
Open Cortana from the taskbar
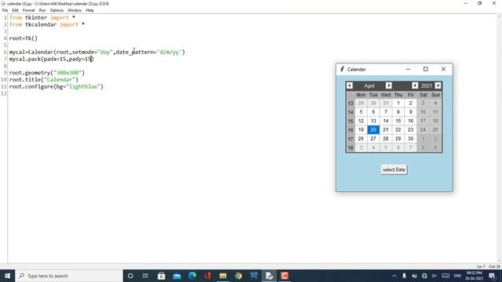[x=130, y=276]
